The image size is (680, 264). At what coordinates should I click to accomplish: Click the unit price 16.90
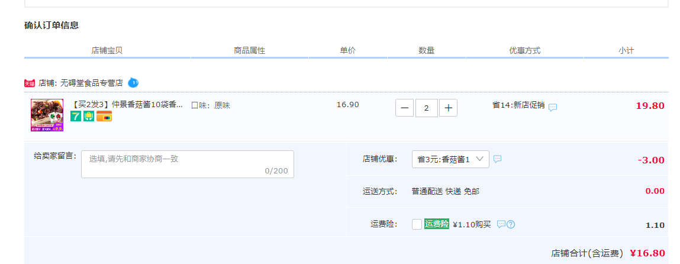348,104
